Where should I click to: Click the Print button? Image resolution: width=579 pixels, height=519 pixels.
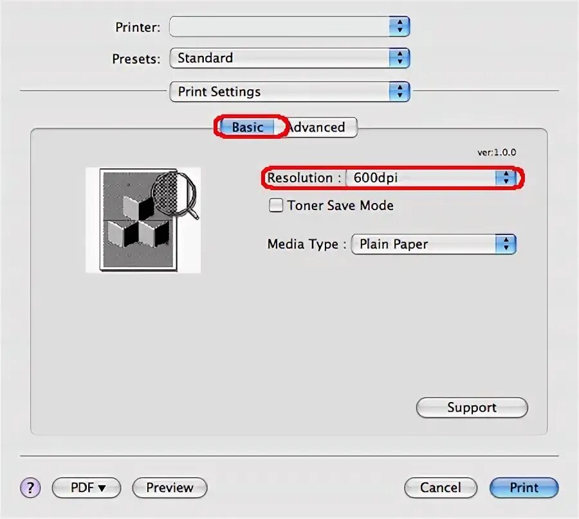524,488
